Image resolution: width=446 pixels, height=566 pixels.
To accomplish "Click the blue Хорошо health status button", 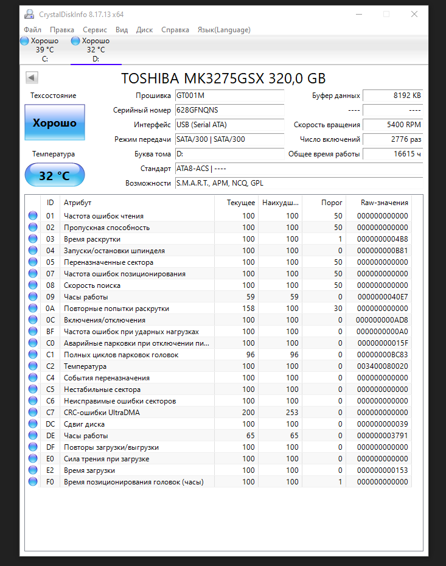I will [55, 122].
